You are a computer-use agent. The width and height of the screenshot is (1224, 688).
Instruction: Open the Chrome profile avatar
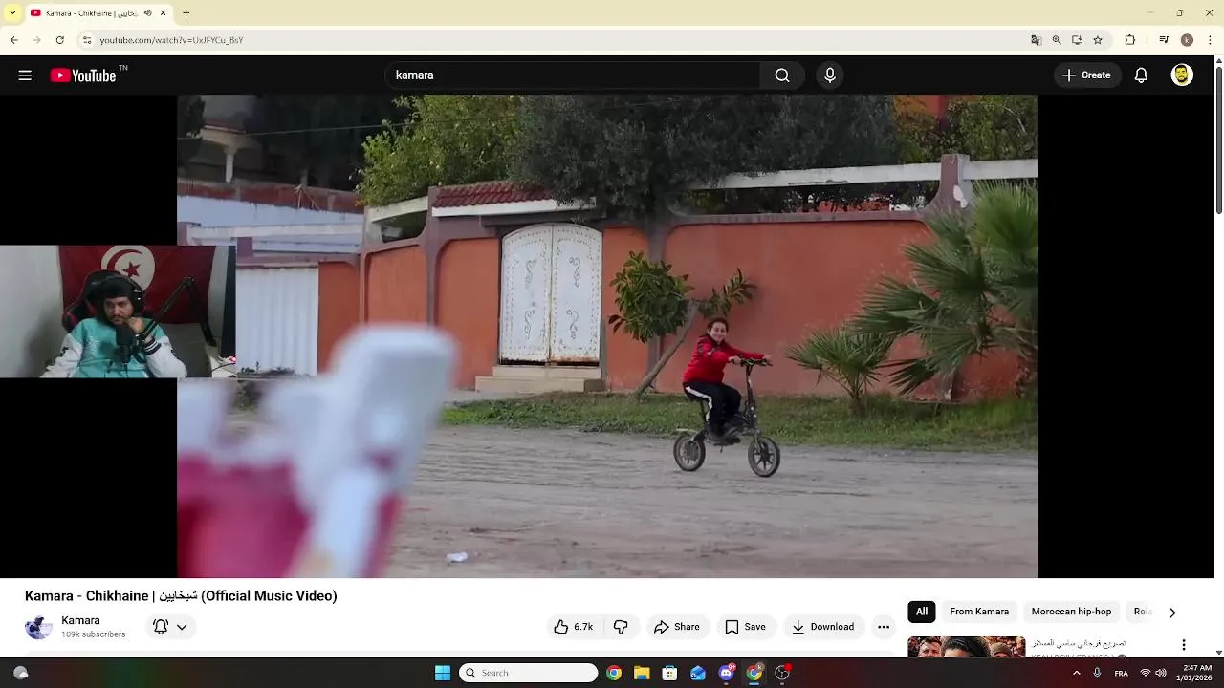[1187, 40]
